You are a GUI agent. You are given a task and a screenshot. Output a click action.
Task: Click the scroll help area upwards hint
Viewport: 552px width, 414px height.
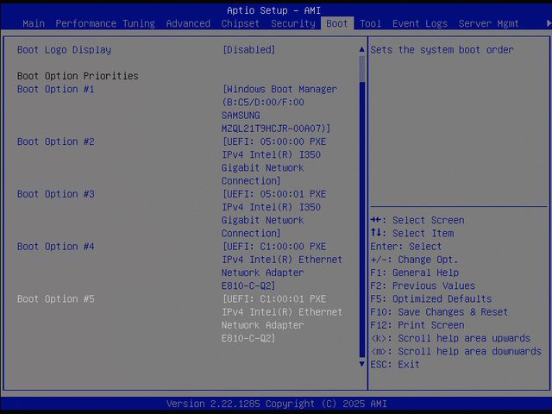(x=450, y=338)
